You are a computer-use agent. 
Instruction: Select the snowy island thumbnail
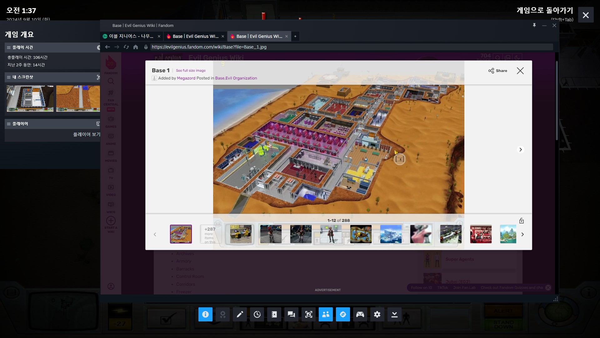click(391, 234)
